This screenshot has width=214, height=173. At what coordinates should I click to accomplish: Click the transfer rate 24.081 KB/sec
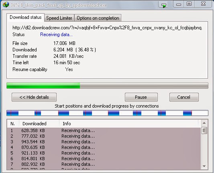69,56
